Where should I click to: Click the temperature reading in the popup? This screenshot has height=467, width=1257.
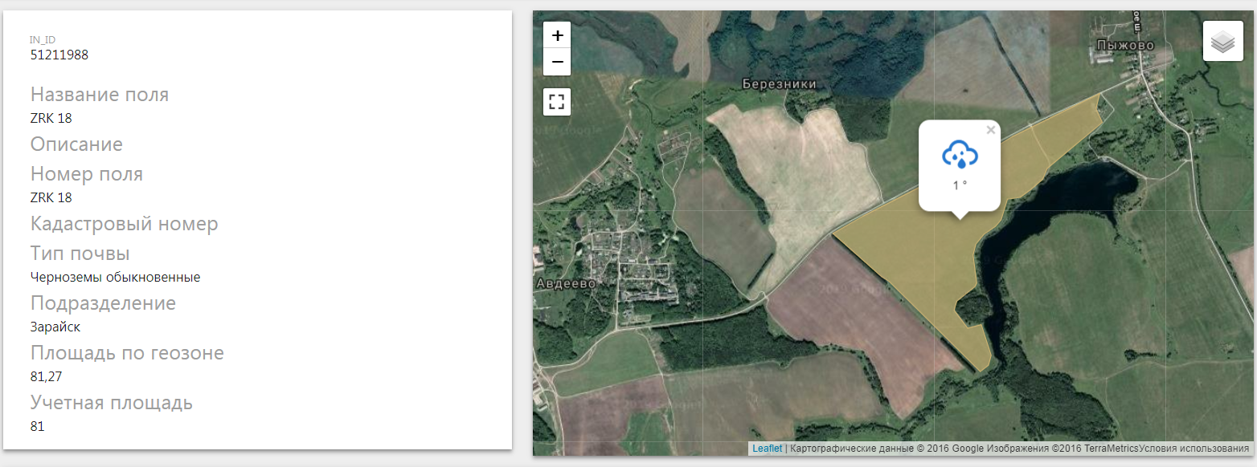tap(959, 185)
